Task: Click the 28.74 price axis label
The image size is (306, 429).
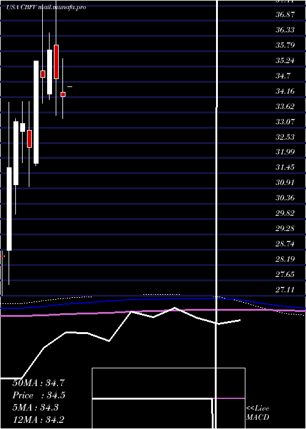Action: tap(285, 243)
